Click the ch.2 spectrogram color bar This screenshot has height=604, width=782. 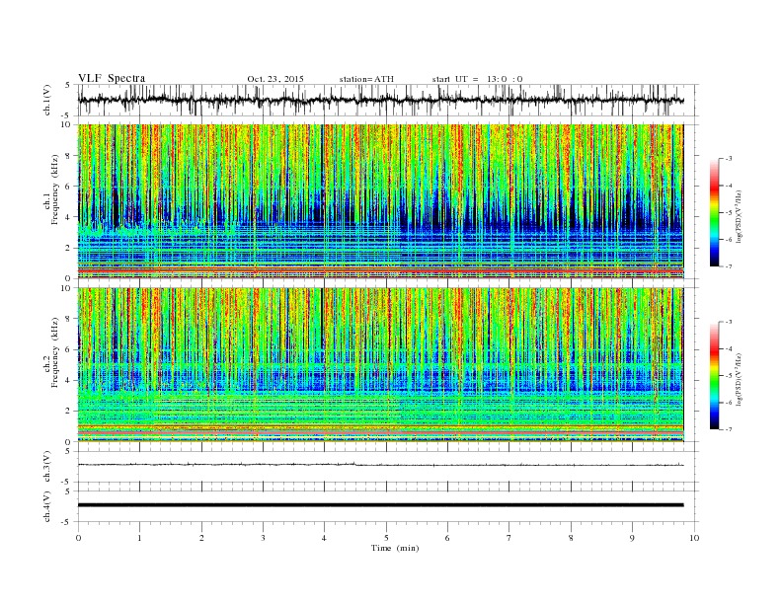(715, 376)
